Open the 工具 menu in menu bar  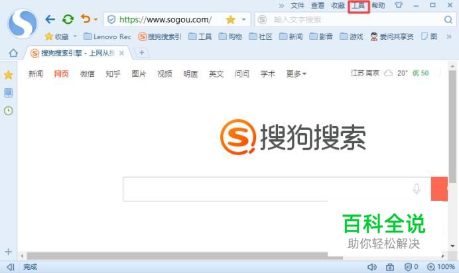[358, 5]
